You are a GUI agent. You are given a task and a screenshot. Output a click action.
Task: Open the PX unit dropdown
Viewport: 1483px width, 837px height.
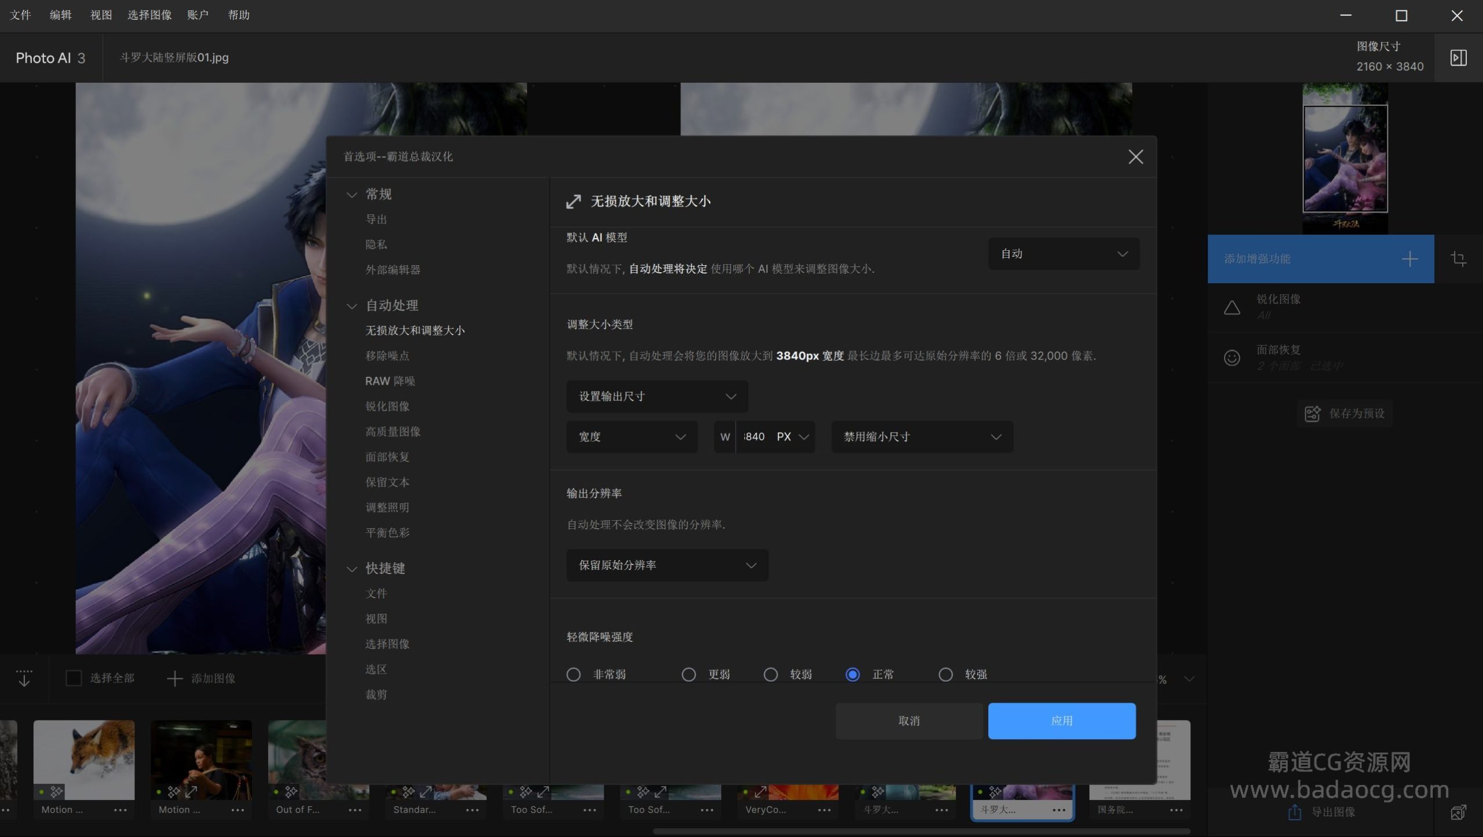(x=793, y=437)
